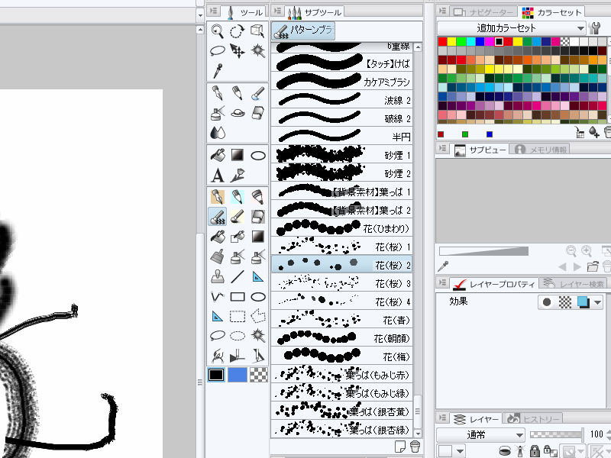Viewport: 611px width, 458px height.
Task: Select the dashed Rectangle selection tool
Action: click(238, 316)
